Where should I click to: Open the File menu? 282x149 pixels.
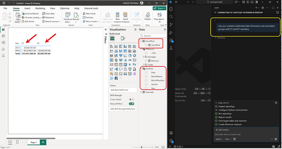[5, 8]
